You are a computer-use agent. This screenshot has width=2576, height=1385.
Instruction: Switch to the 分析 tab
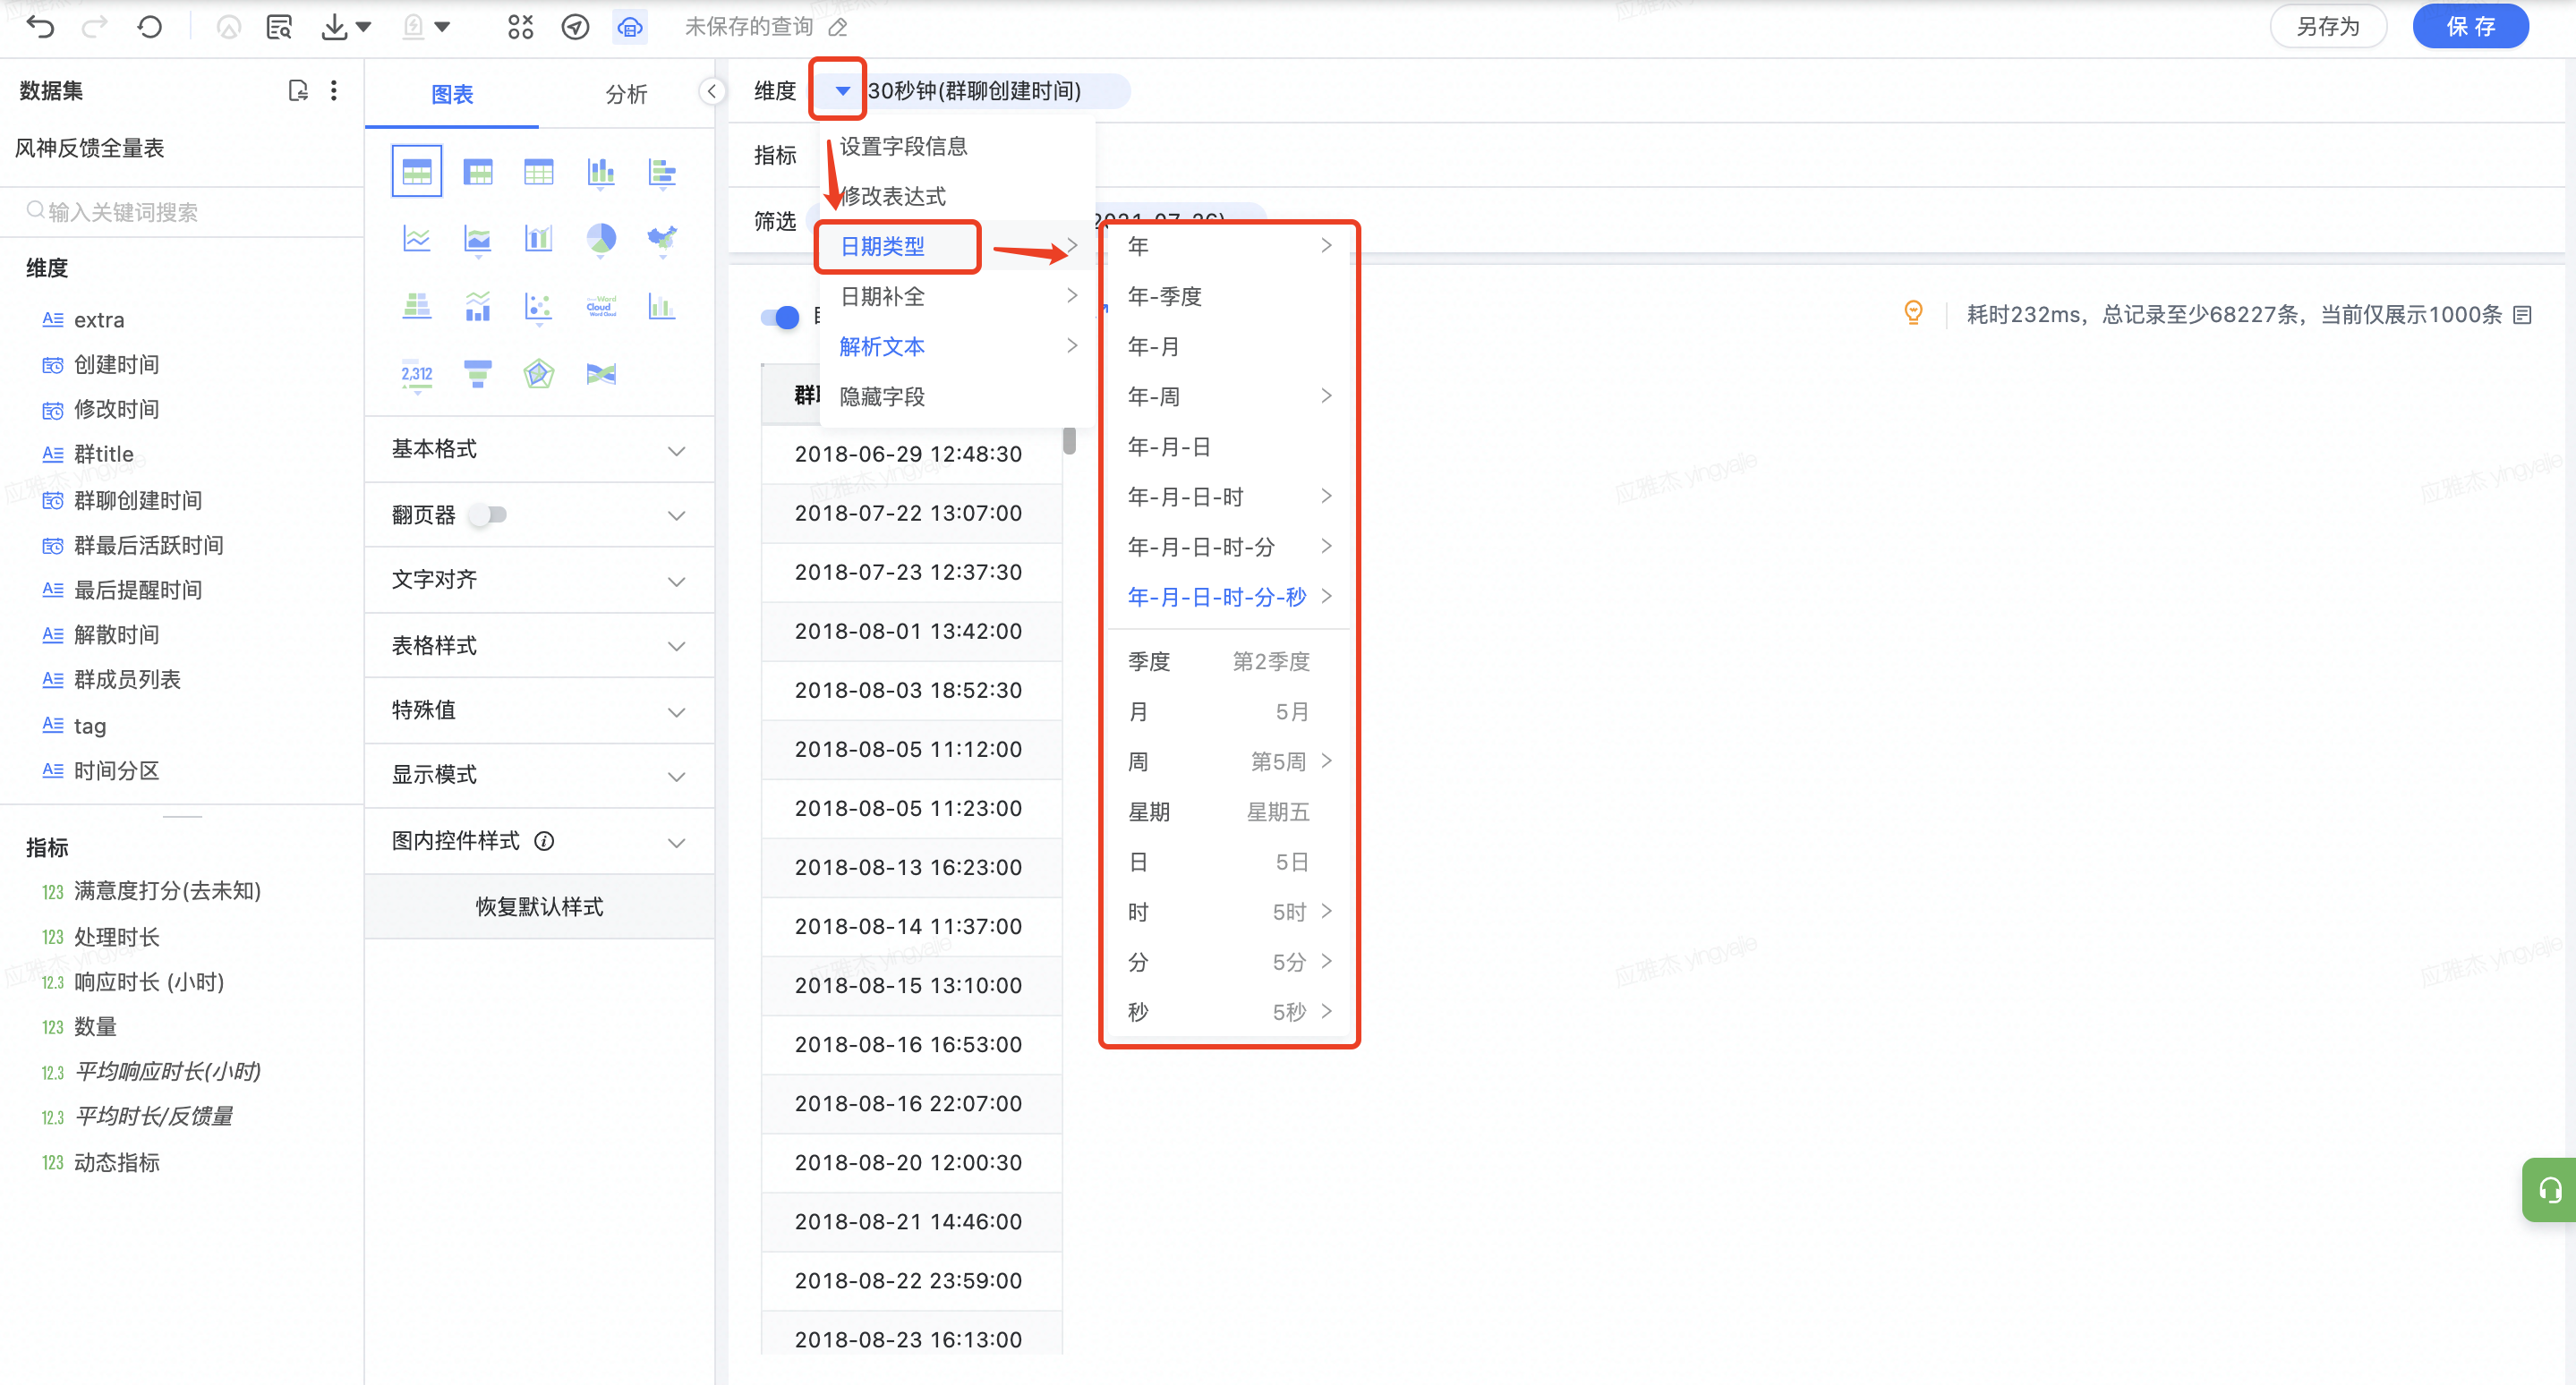[626, 94]
